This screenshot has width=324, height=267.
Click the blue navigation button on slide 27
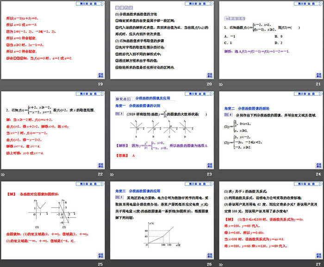tap(318, 255)
